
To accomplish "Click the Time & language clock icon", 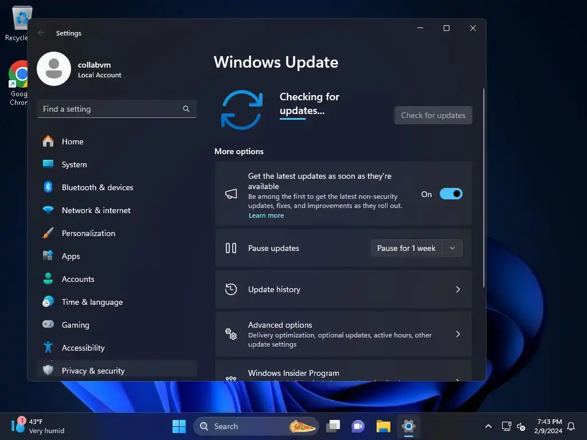I will tap(48, 301).
